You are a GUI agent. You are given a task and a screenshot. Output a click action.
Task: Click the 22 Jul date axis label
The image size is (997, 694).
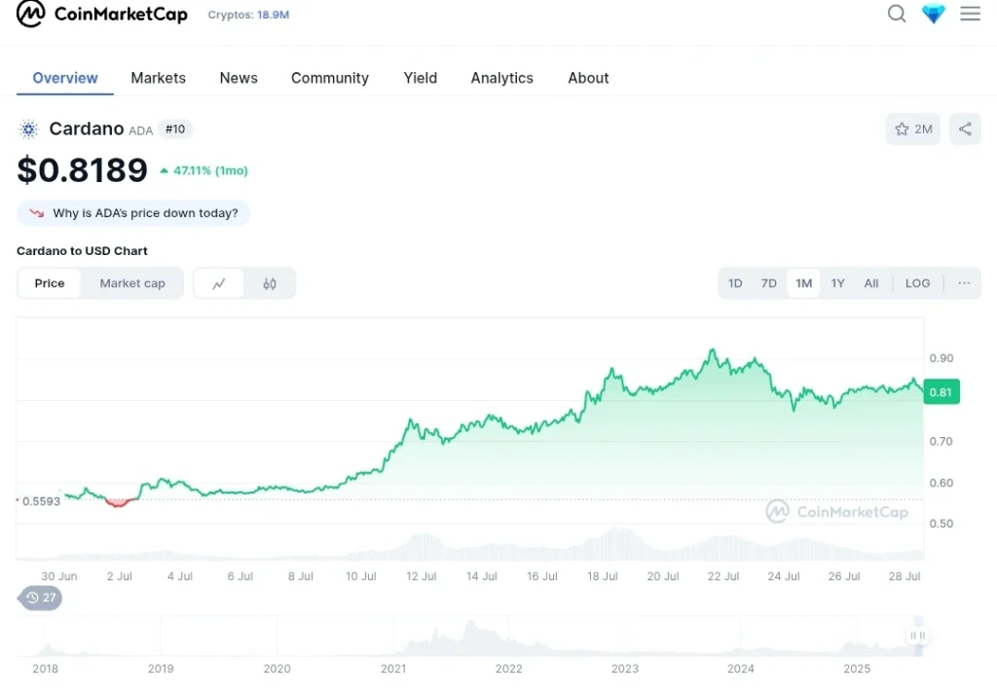pos(723,576)
